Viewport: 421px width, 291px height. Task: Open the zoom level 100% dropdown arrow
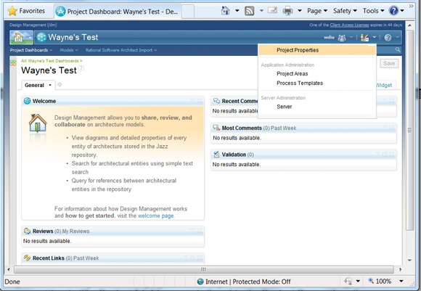(401, 281)
